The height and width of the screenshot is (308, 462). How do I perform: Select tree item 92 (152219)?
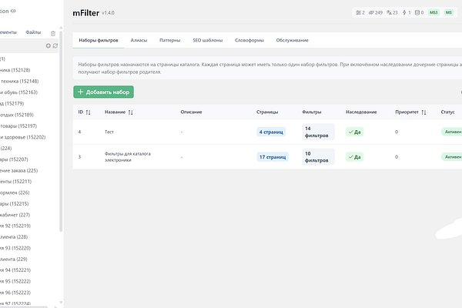pyautogui.click(x=15, y=226)
